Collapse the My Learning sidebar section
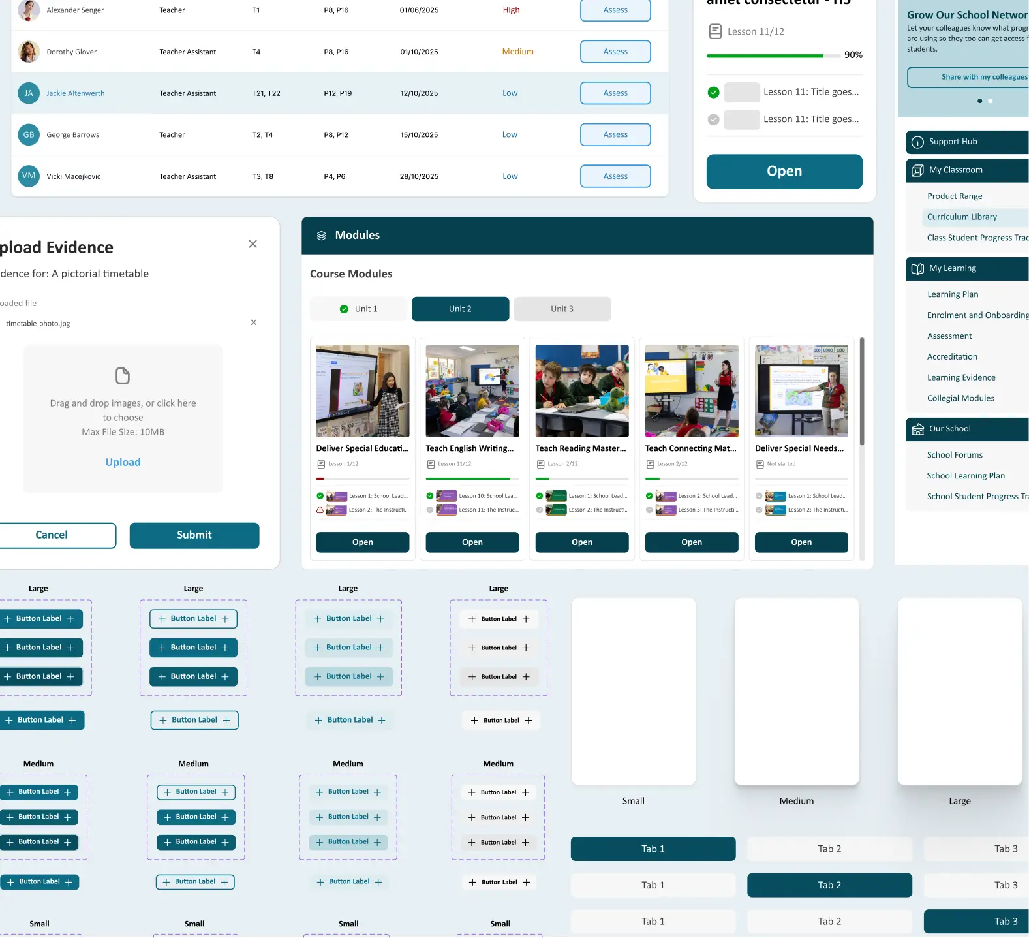Viewport: 1029px width, 938px height. [967, 269]
